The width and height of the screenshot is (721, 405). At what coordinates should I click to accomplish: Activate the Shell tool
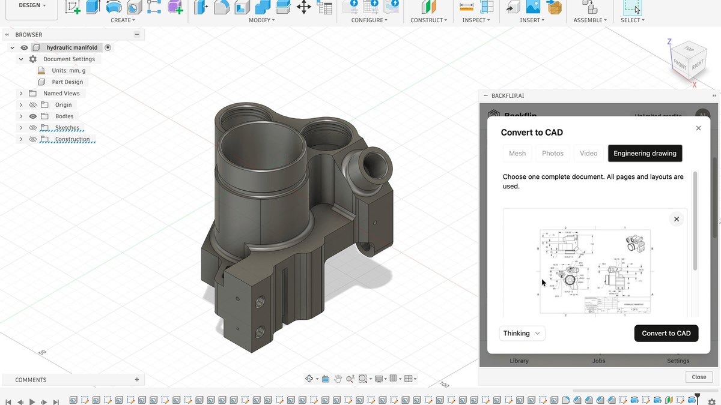click(x=242, y=7)
